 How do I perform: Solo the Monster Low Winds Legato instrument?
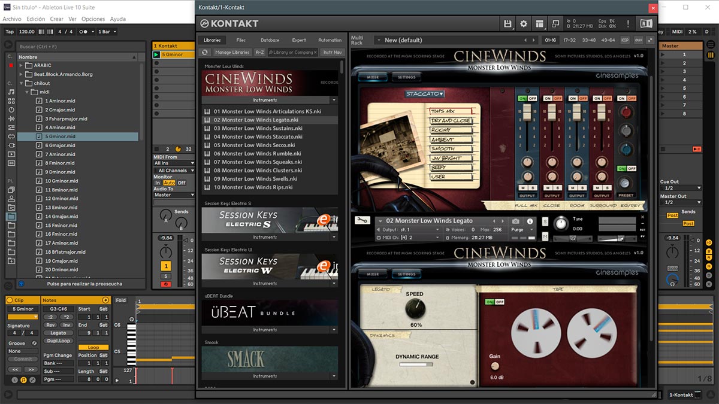click(x=545, y=221)
